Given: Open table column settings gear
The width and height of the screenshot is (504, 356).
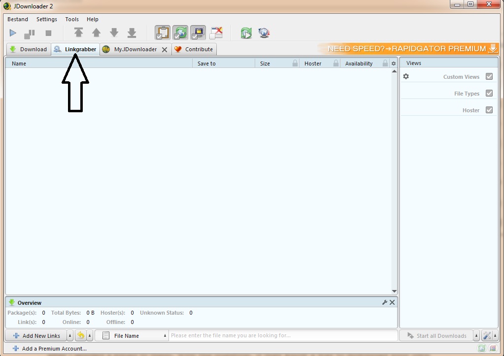Looking at the screenshot, I should [394, 64].
